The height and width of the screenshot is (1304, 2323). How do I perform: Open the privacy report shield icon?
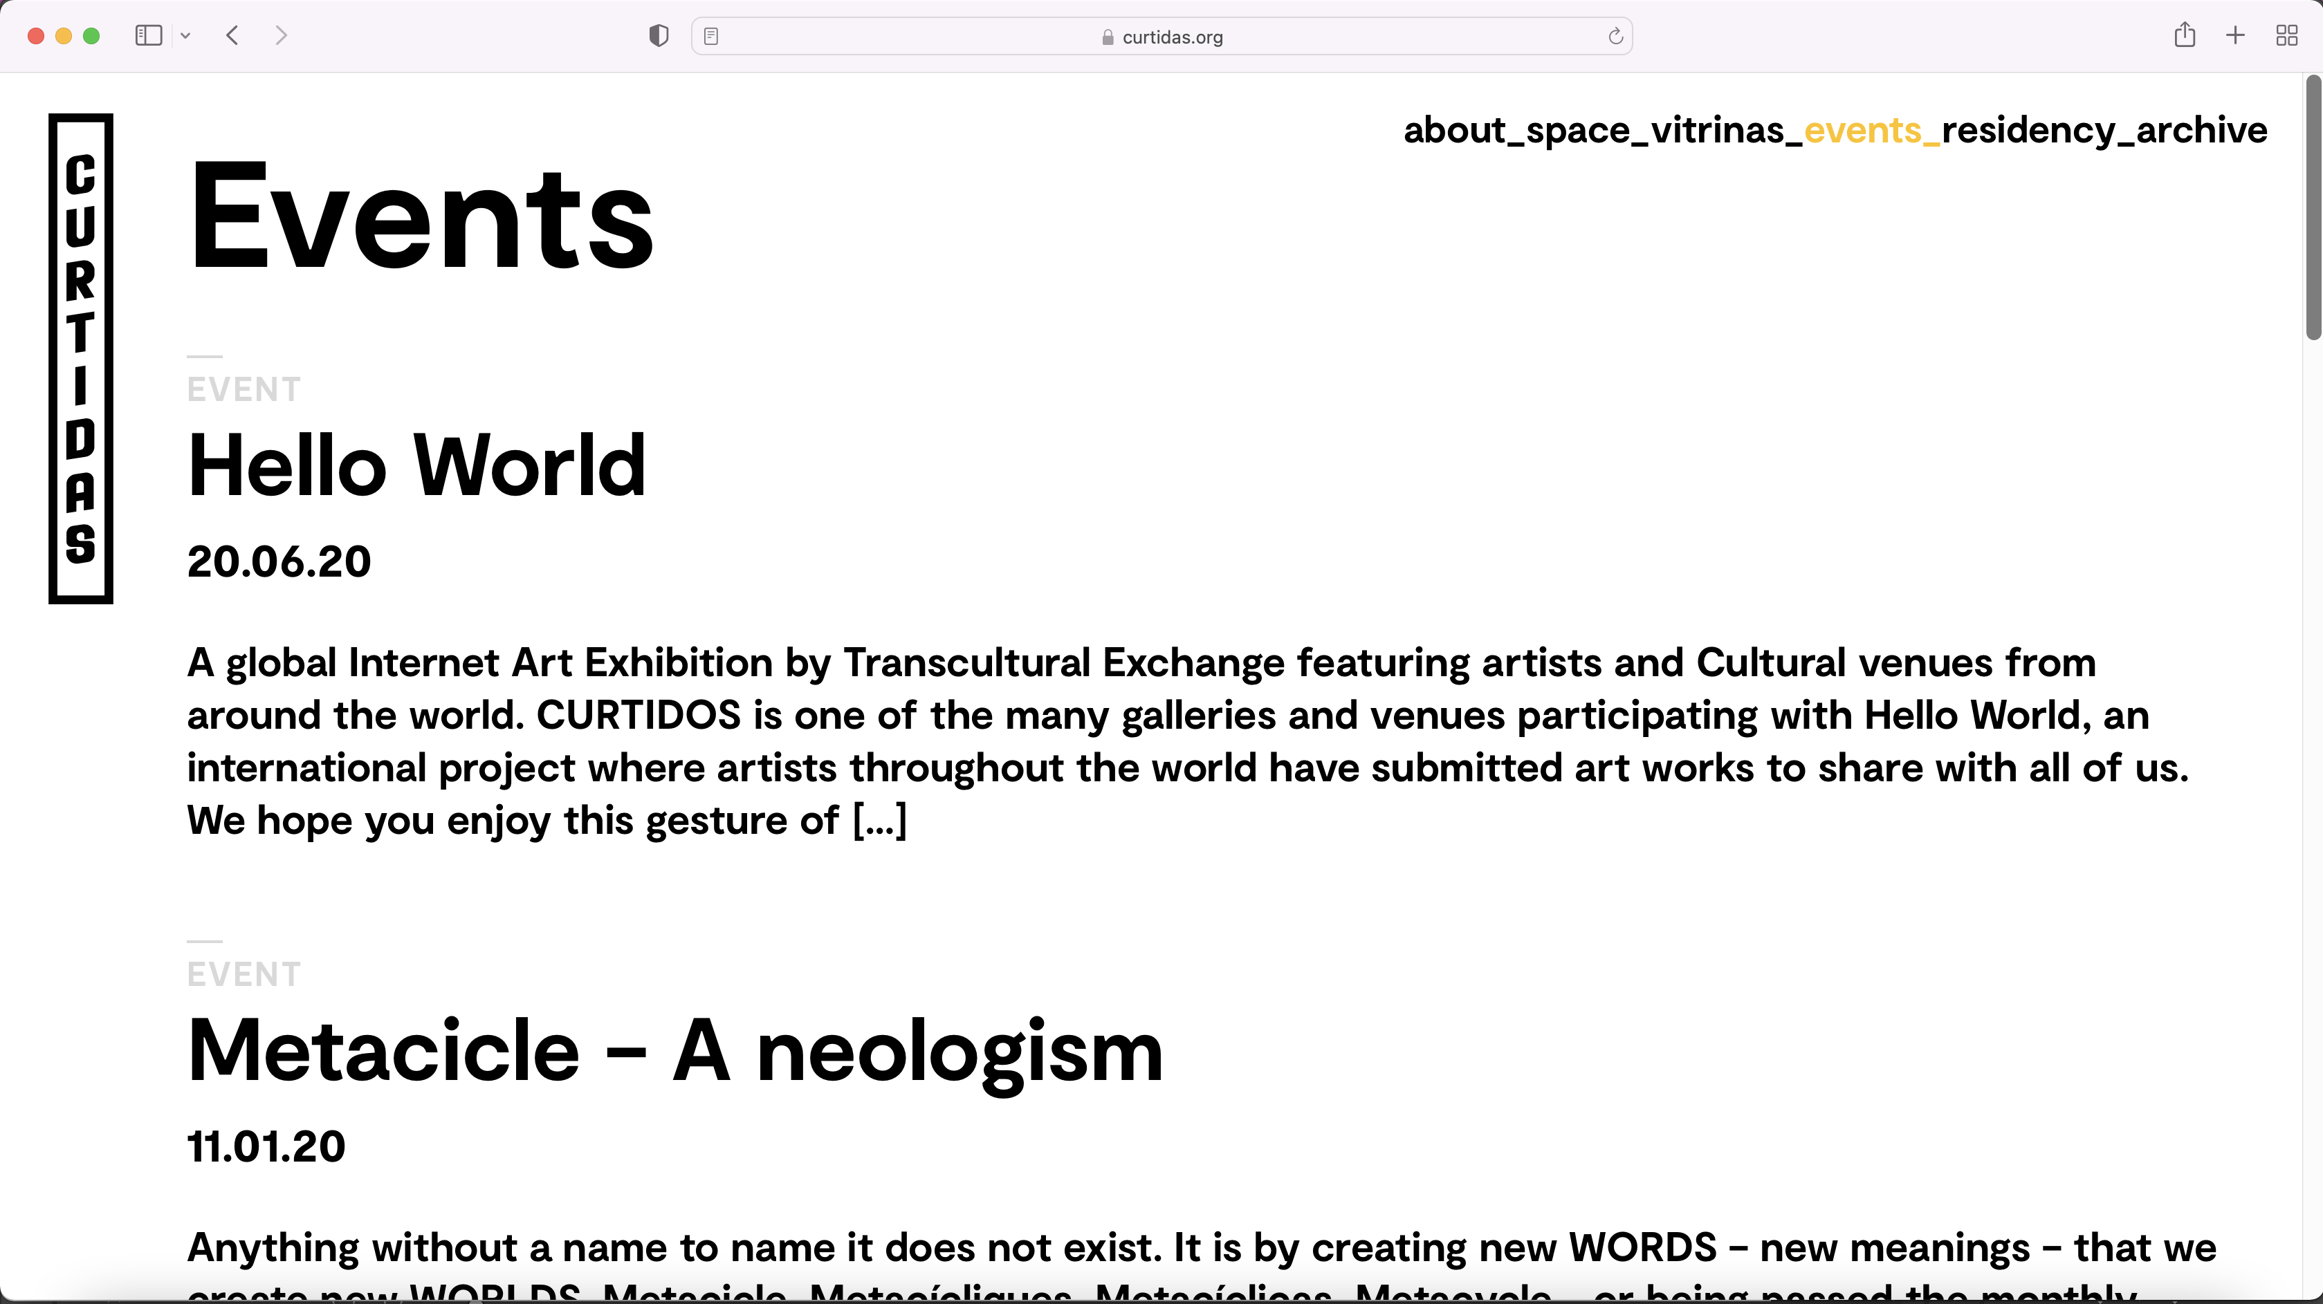click(x=659, y=36)
